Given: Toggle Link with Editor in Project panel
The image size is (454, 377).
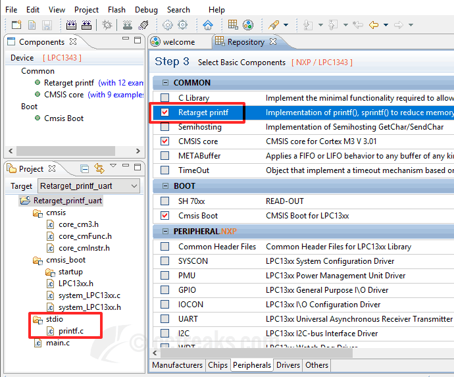Looking at the screenshot, I should click(99, 168).
